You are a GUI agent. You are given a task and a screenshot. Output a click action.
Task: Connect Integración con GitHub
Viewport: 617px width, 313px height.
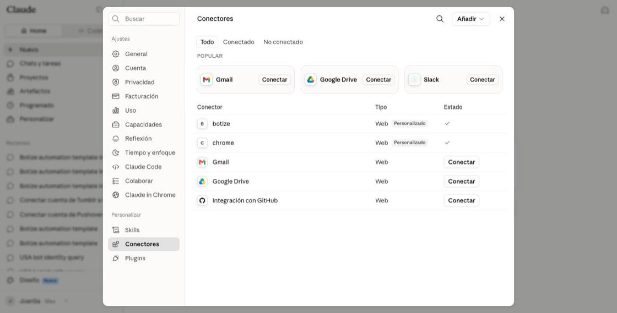(462, 201)
